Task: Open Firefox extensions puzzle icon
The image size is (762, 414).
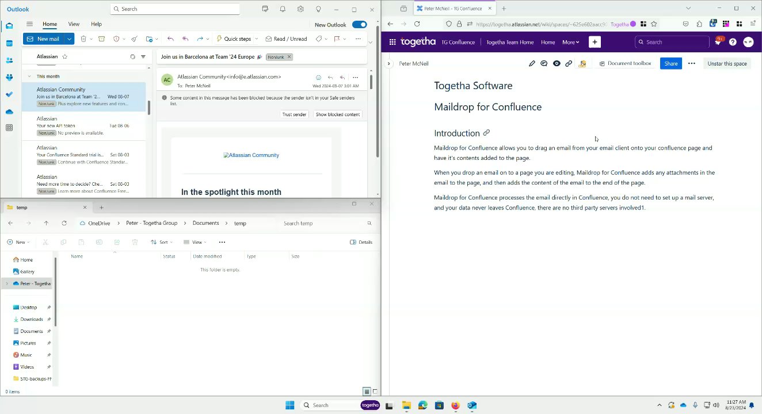Action: click(x=699, y=24)
